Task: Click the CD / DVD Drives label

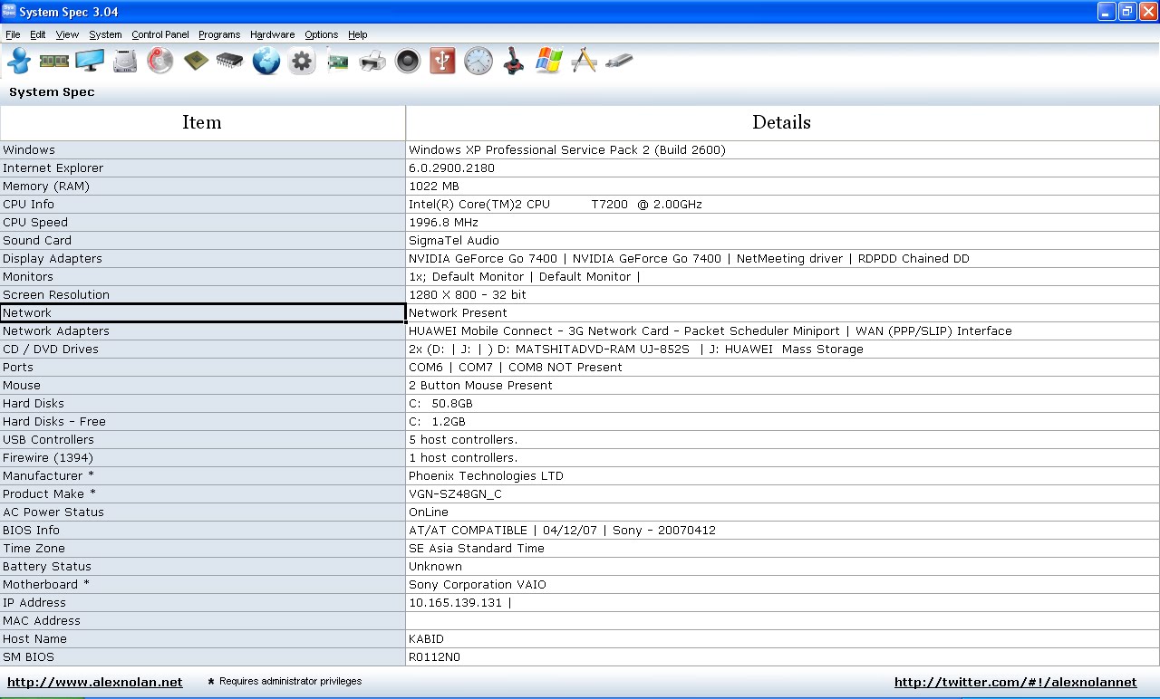Action: [51, 349]
